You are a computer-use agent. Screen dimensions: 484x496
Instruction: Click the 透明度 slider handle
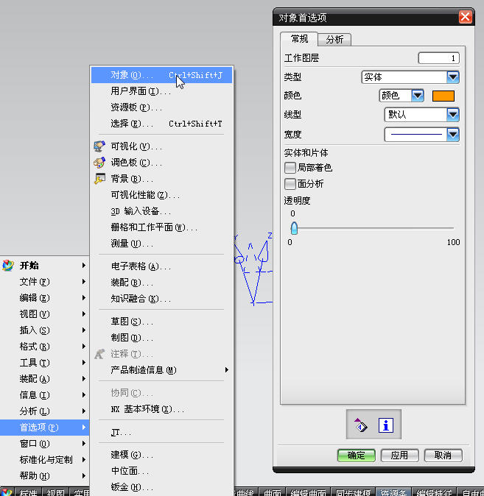point(294,228)
